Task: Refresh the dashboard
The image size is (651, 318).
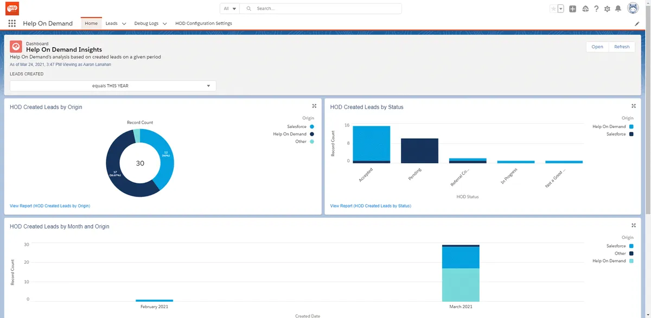Action: pyautogui.click(x=622, y=47)
